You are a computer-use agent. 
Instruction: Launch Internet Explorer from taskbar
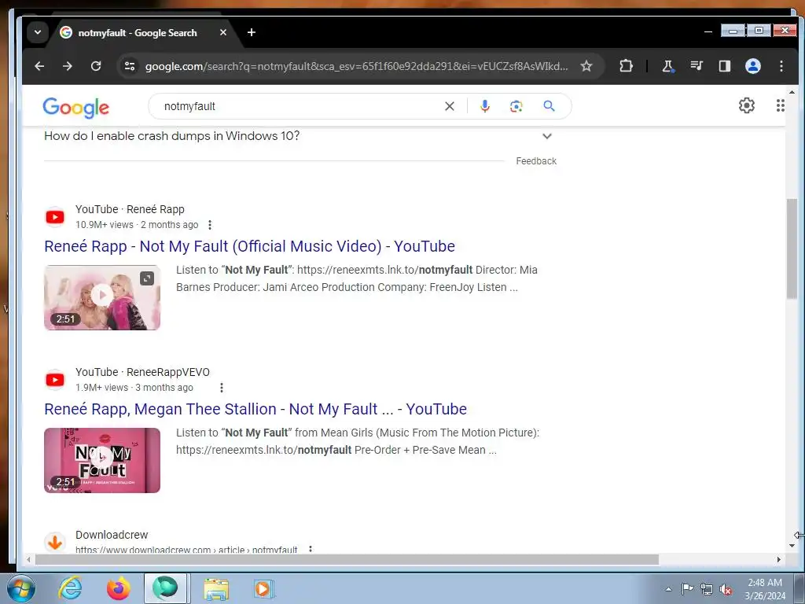click(x=70, y=588)
